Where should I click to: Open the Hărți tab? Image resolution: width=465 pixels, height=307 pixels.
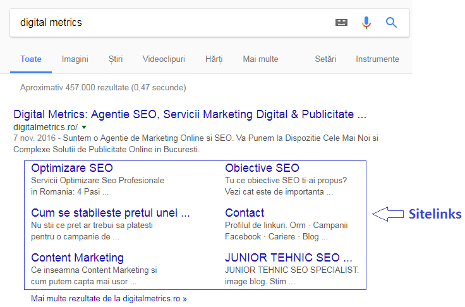pos(214,59)
